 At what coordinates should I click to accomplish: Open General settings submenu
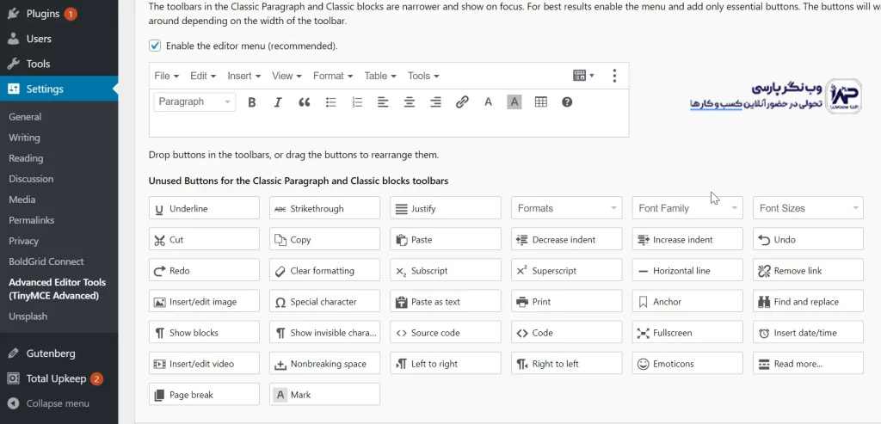click(x=25, y=117)
